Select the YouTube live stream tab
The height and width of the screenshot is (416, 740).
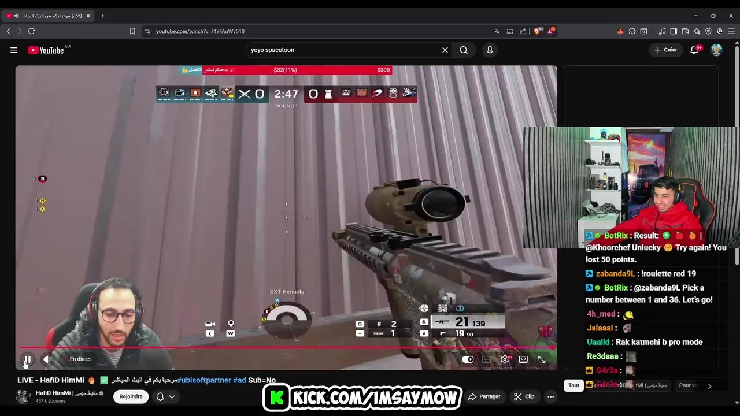[x=49, y=16]
